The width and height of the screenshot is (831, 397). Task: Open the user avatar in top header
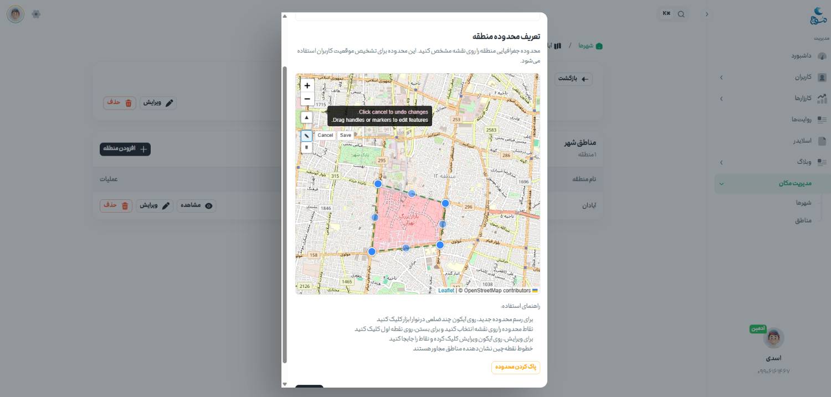[x=16, y=14]
